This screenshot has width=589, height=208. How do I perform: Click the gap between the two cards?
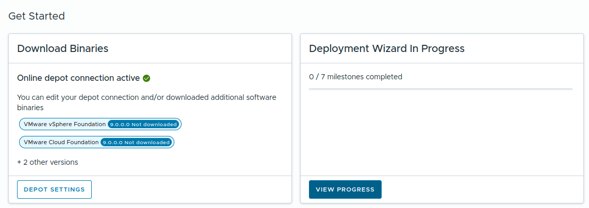[x=296, y=118]
